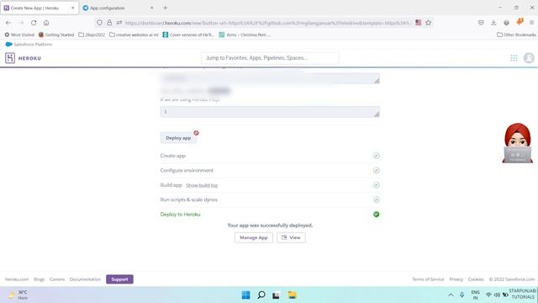Open the creative websites bookmarks folder

(x=134, y=35)
